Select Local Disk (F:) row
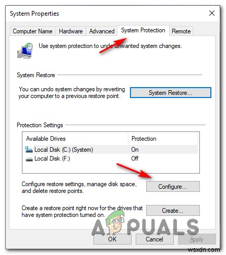This screenshot has width=226, height=255. [111, 159]
